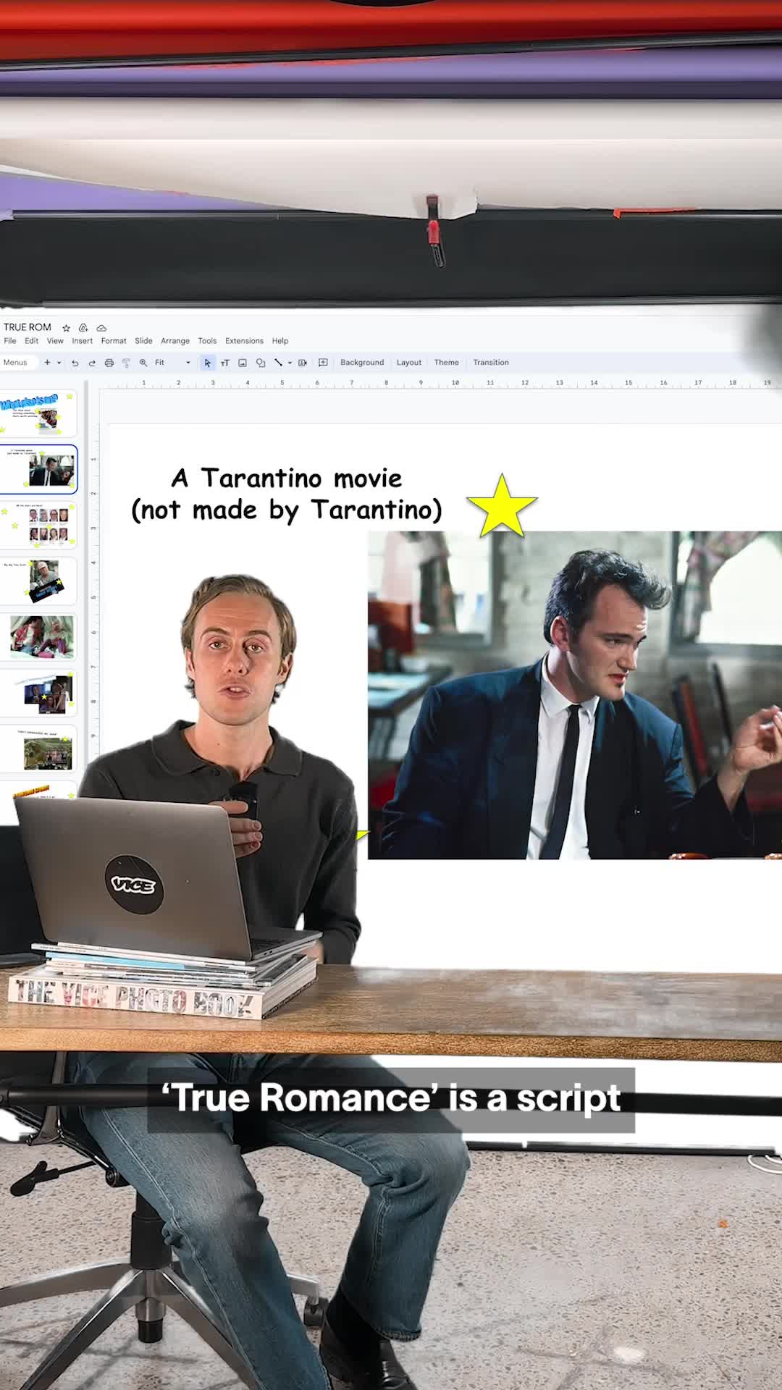Add a new slide with plus icon

pos(47,363)
